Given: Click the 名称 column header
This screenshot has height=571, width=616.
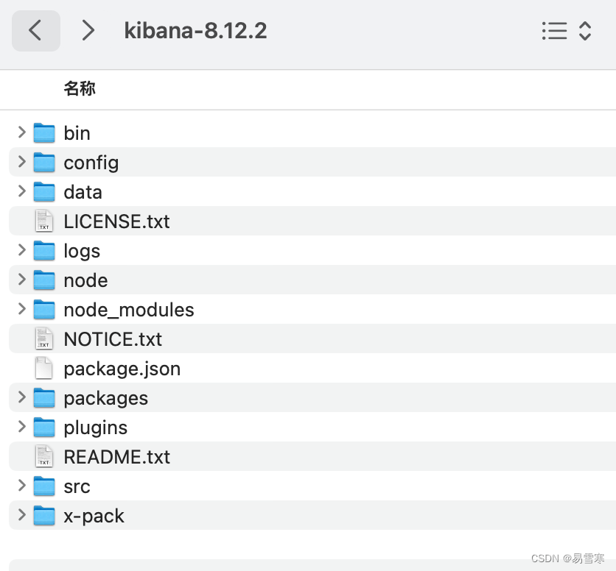Looking at the screenshot, I should (x=80, y=88).
